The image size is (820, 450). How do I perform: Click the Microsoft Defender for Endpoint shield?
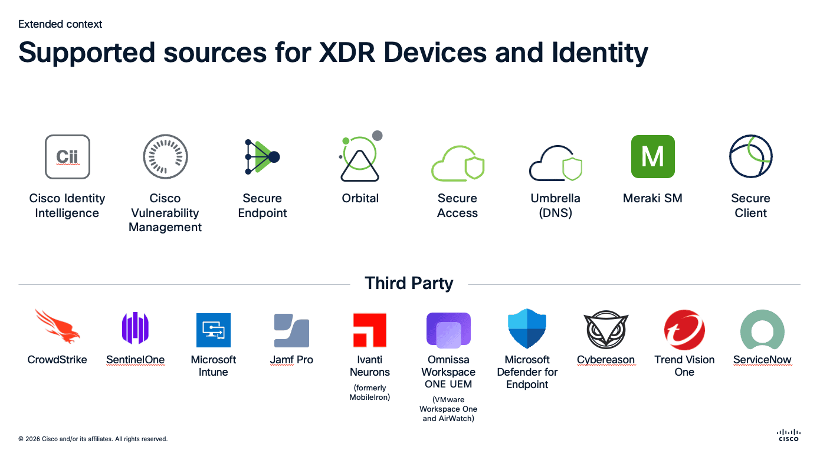[x=527, y=329]
